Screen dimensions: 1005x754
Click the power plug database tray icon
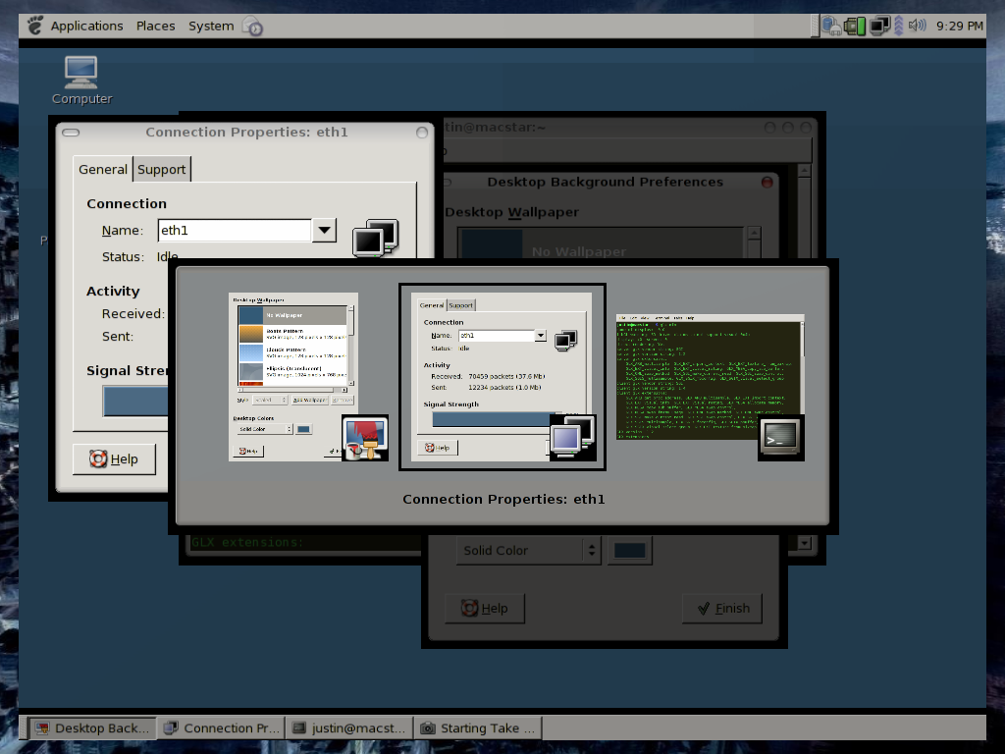tap(831, 26)
